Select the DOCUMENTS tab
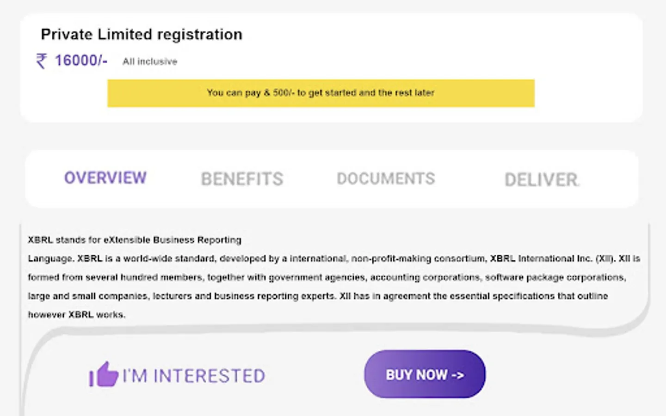 pos(386,179)
